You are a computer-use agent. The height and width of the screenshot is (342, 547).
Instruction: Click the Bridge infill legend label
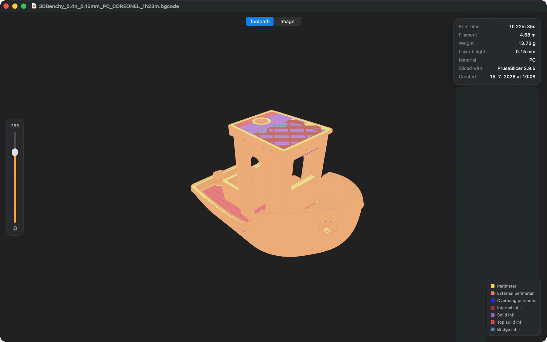[x=508, y=330]
